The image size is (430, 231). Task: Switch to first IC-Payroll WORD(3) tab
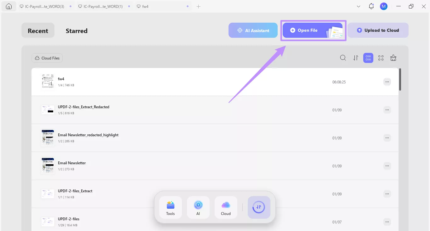[45, 6]
